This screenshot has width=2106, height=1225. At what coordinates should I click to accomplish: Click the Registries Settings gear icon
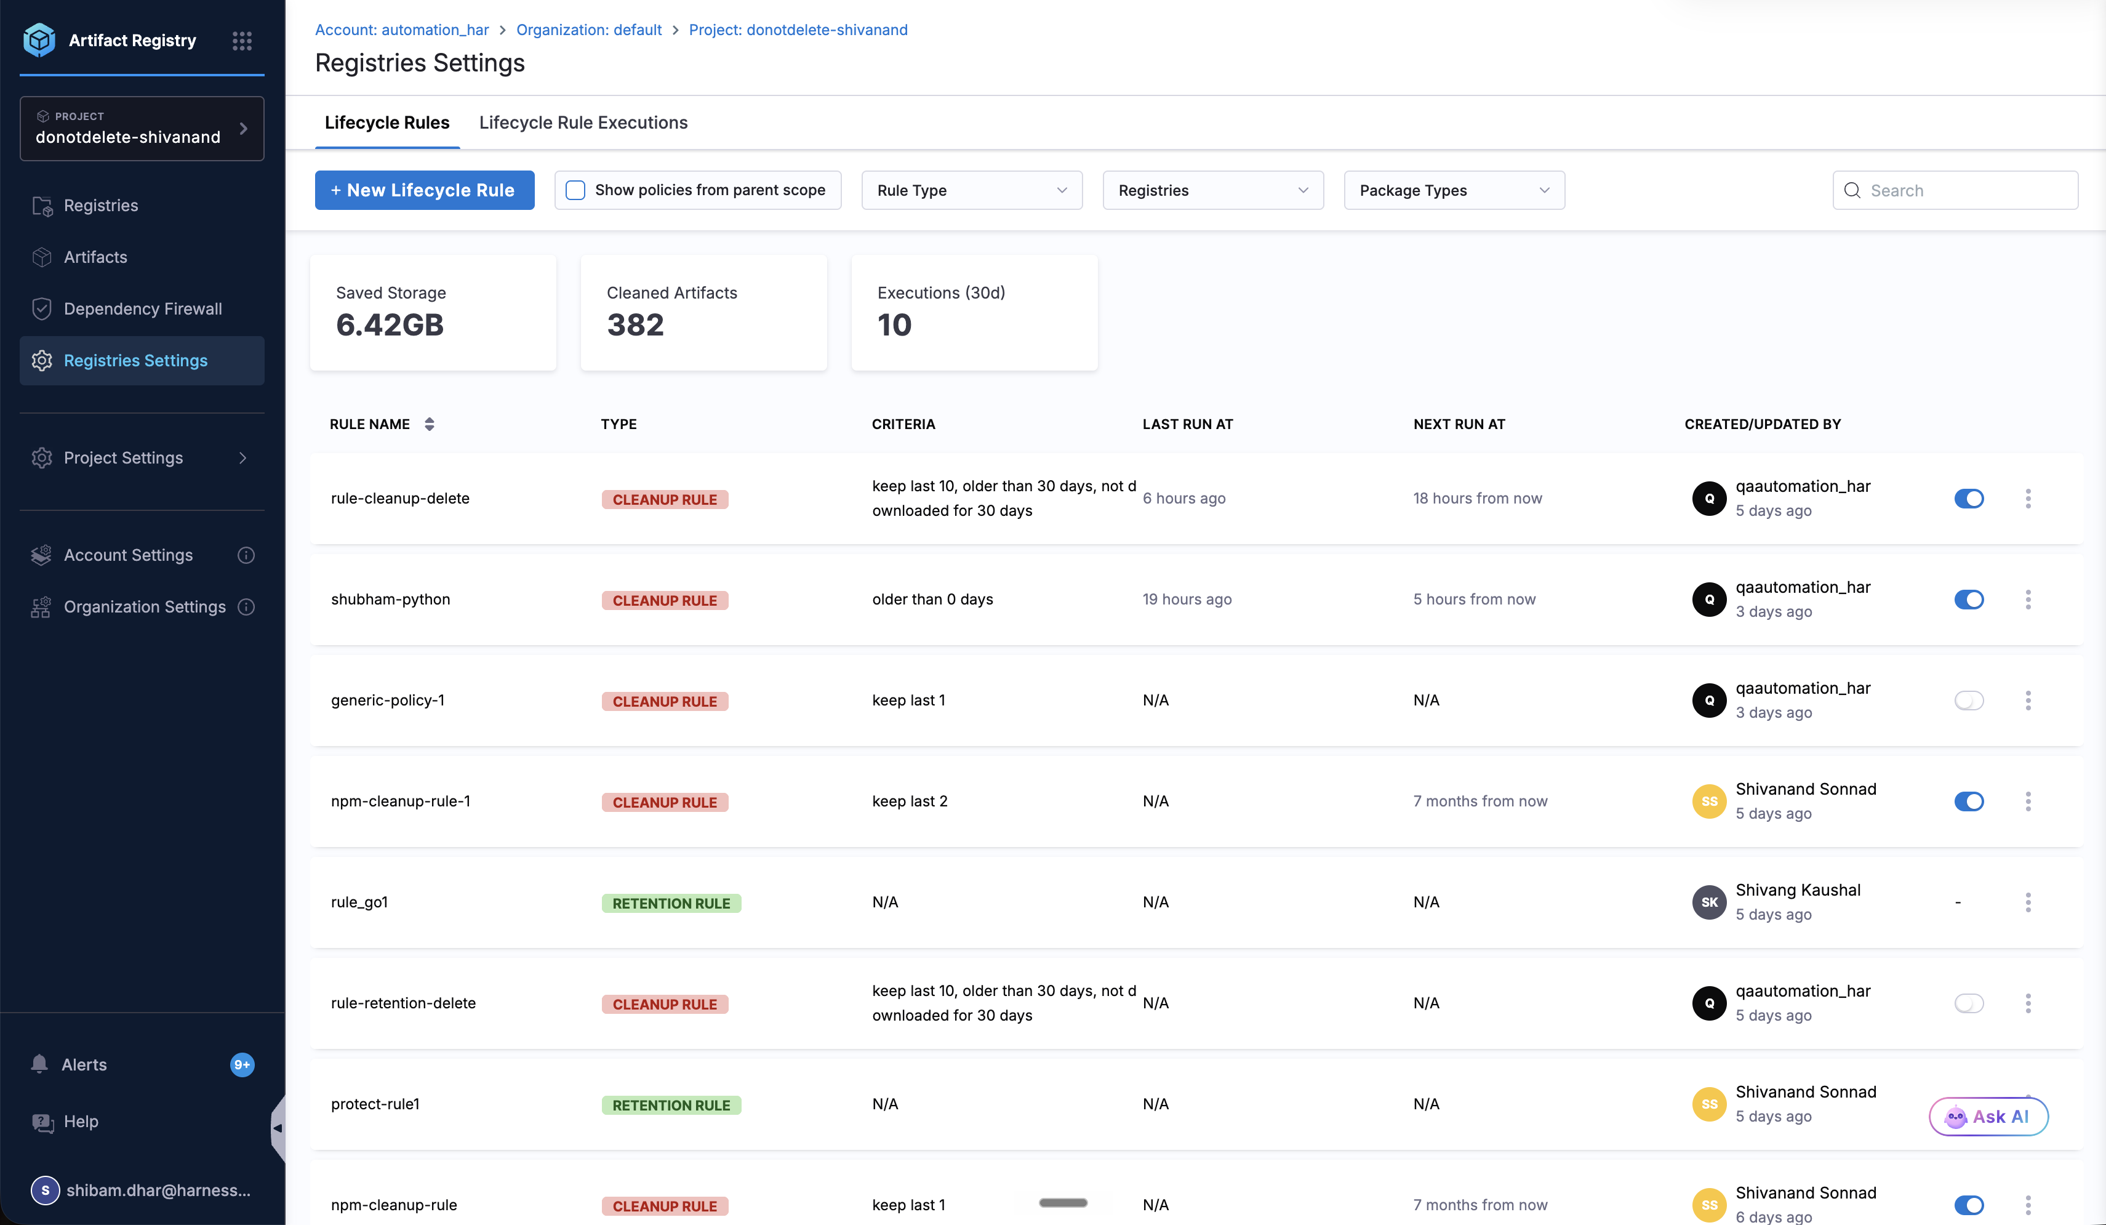point(42,360)
